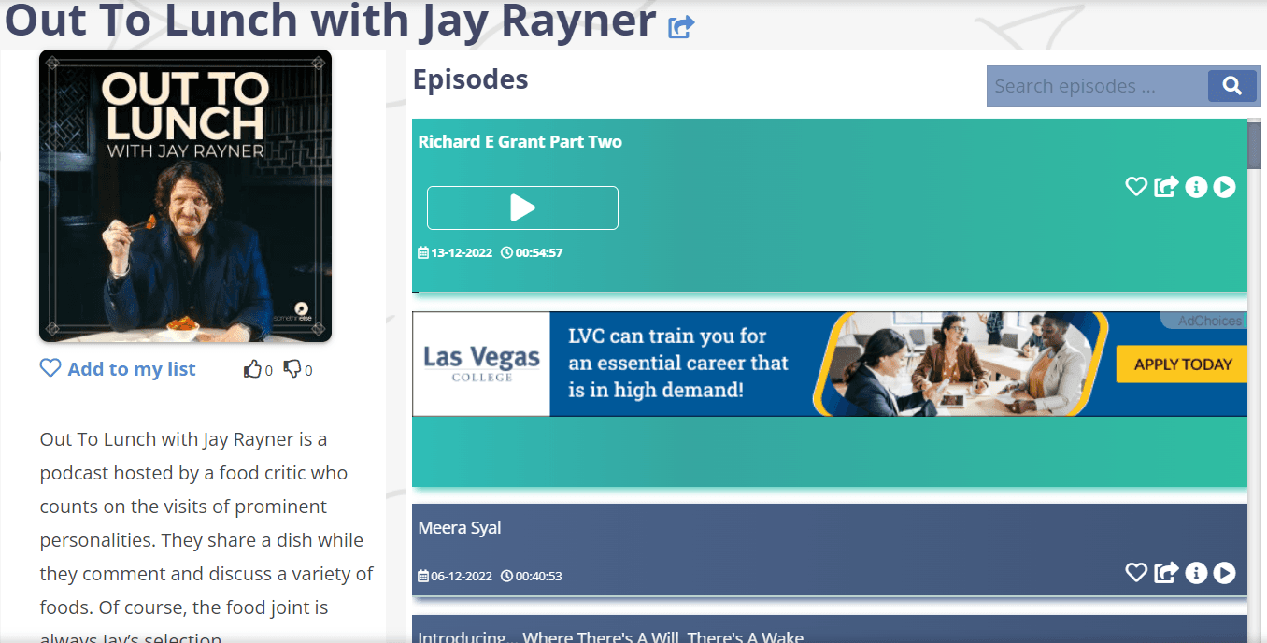The image size is (1267, 643).
Task: Open the Out To Lunch cover artwork
Action: tap(185, 195)
